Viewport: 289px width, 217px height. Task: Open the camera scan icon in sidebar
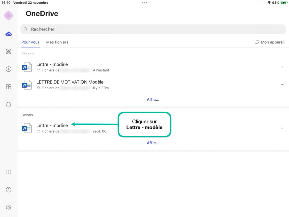tap(8, 51)
